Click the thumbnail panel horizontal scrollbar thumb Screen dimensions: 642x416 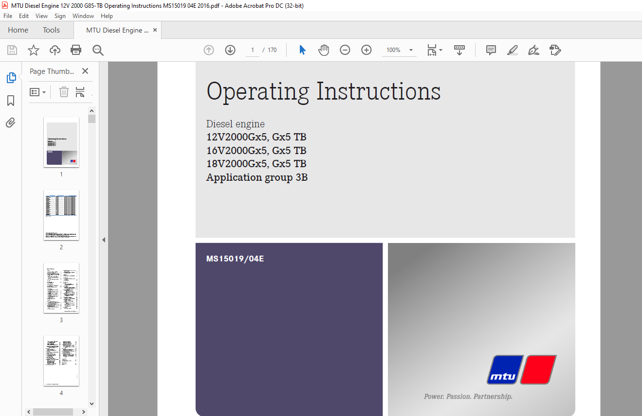coord(53,412)
